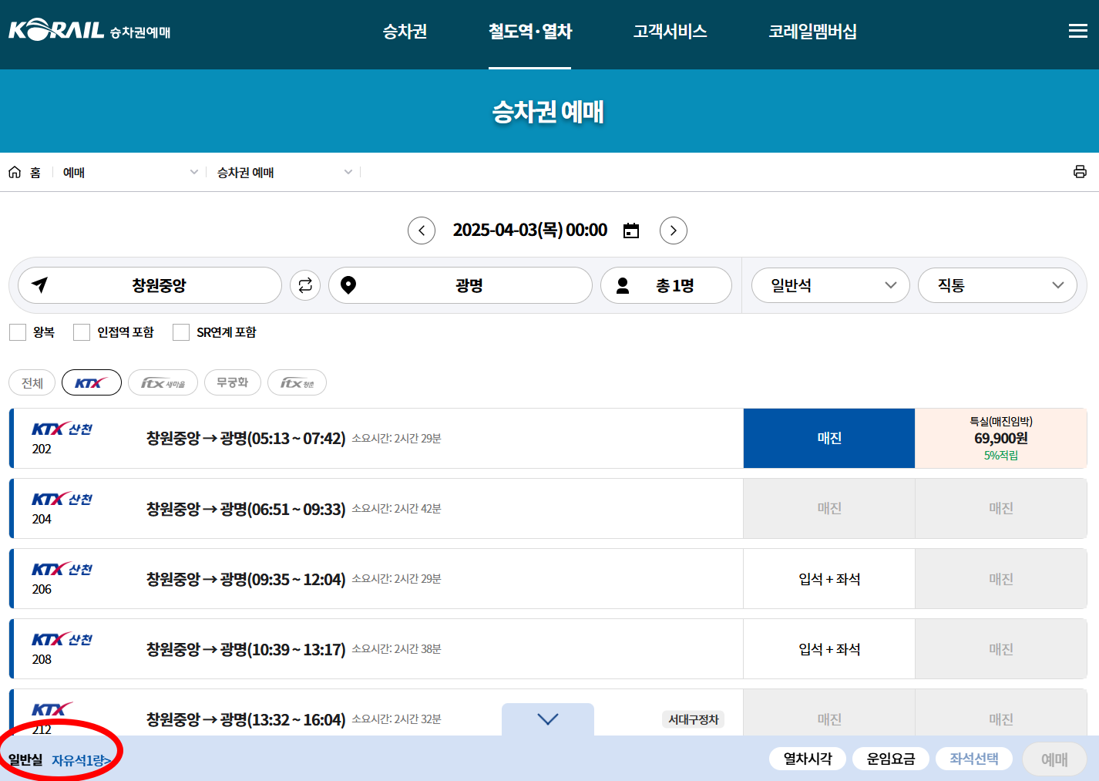
Task: Select 입석+좌석 for train 208
Action: click(x=829, y=649)
